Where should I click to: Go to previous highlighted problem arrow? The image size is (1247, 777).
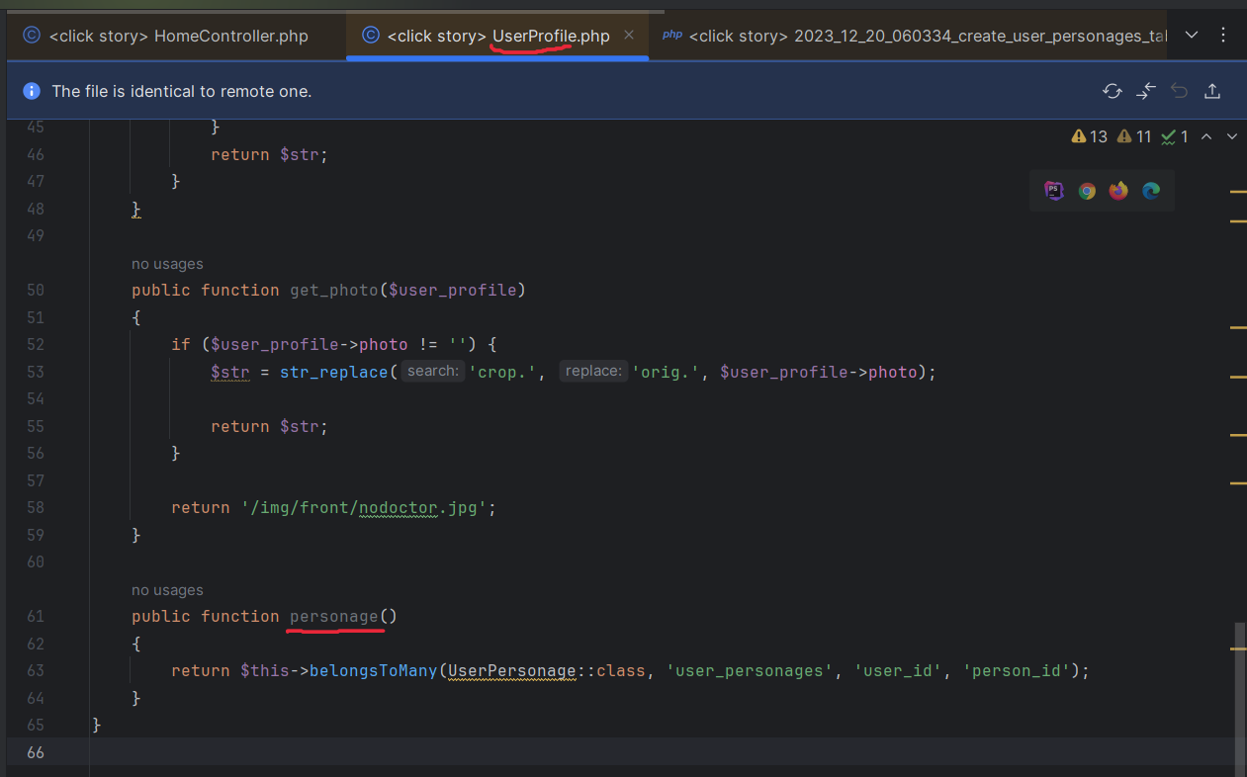point(1206,136)
